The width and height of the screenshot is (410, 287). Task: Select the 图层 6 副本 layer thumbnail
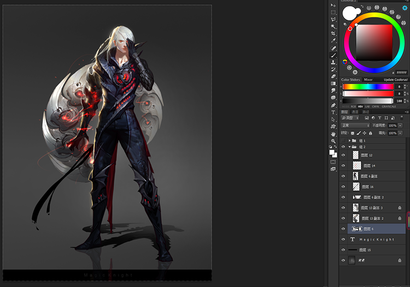[355, 176]
